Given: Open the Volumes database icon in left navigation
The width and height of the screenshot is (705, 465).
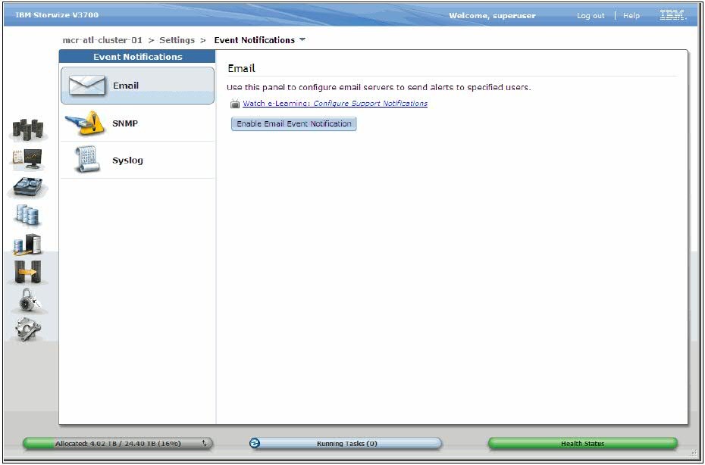Looking at the screenshot, I should pos(27,215).
